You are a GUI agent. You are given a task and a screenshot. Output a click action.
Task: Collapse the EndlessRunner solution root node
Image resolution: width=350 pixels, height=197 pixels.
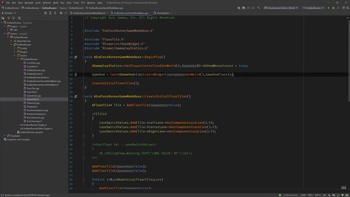point(2,23)
